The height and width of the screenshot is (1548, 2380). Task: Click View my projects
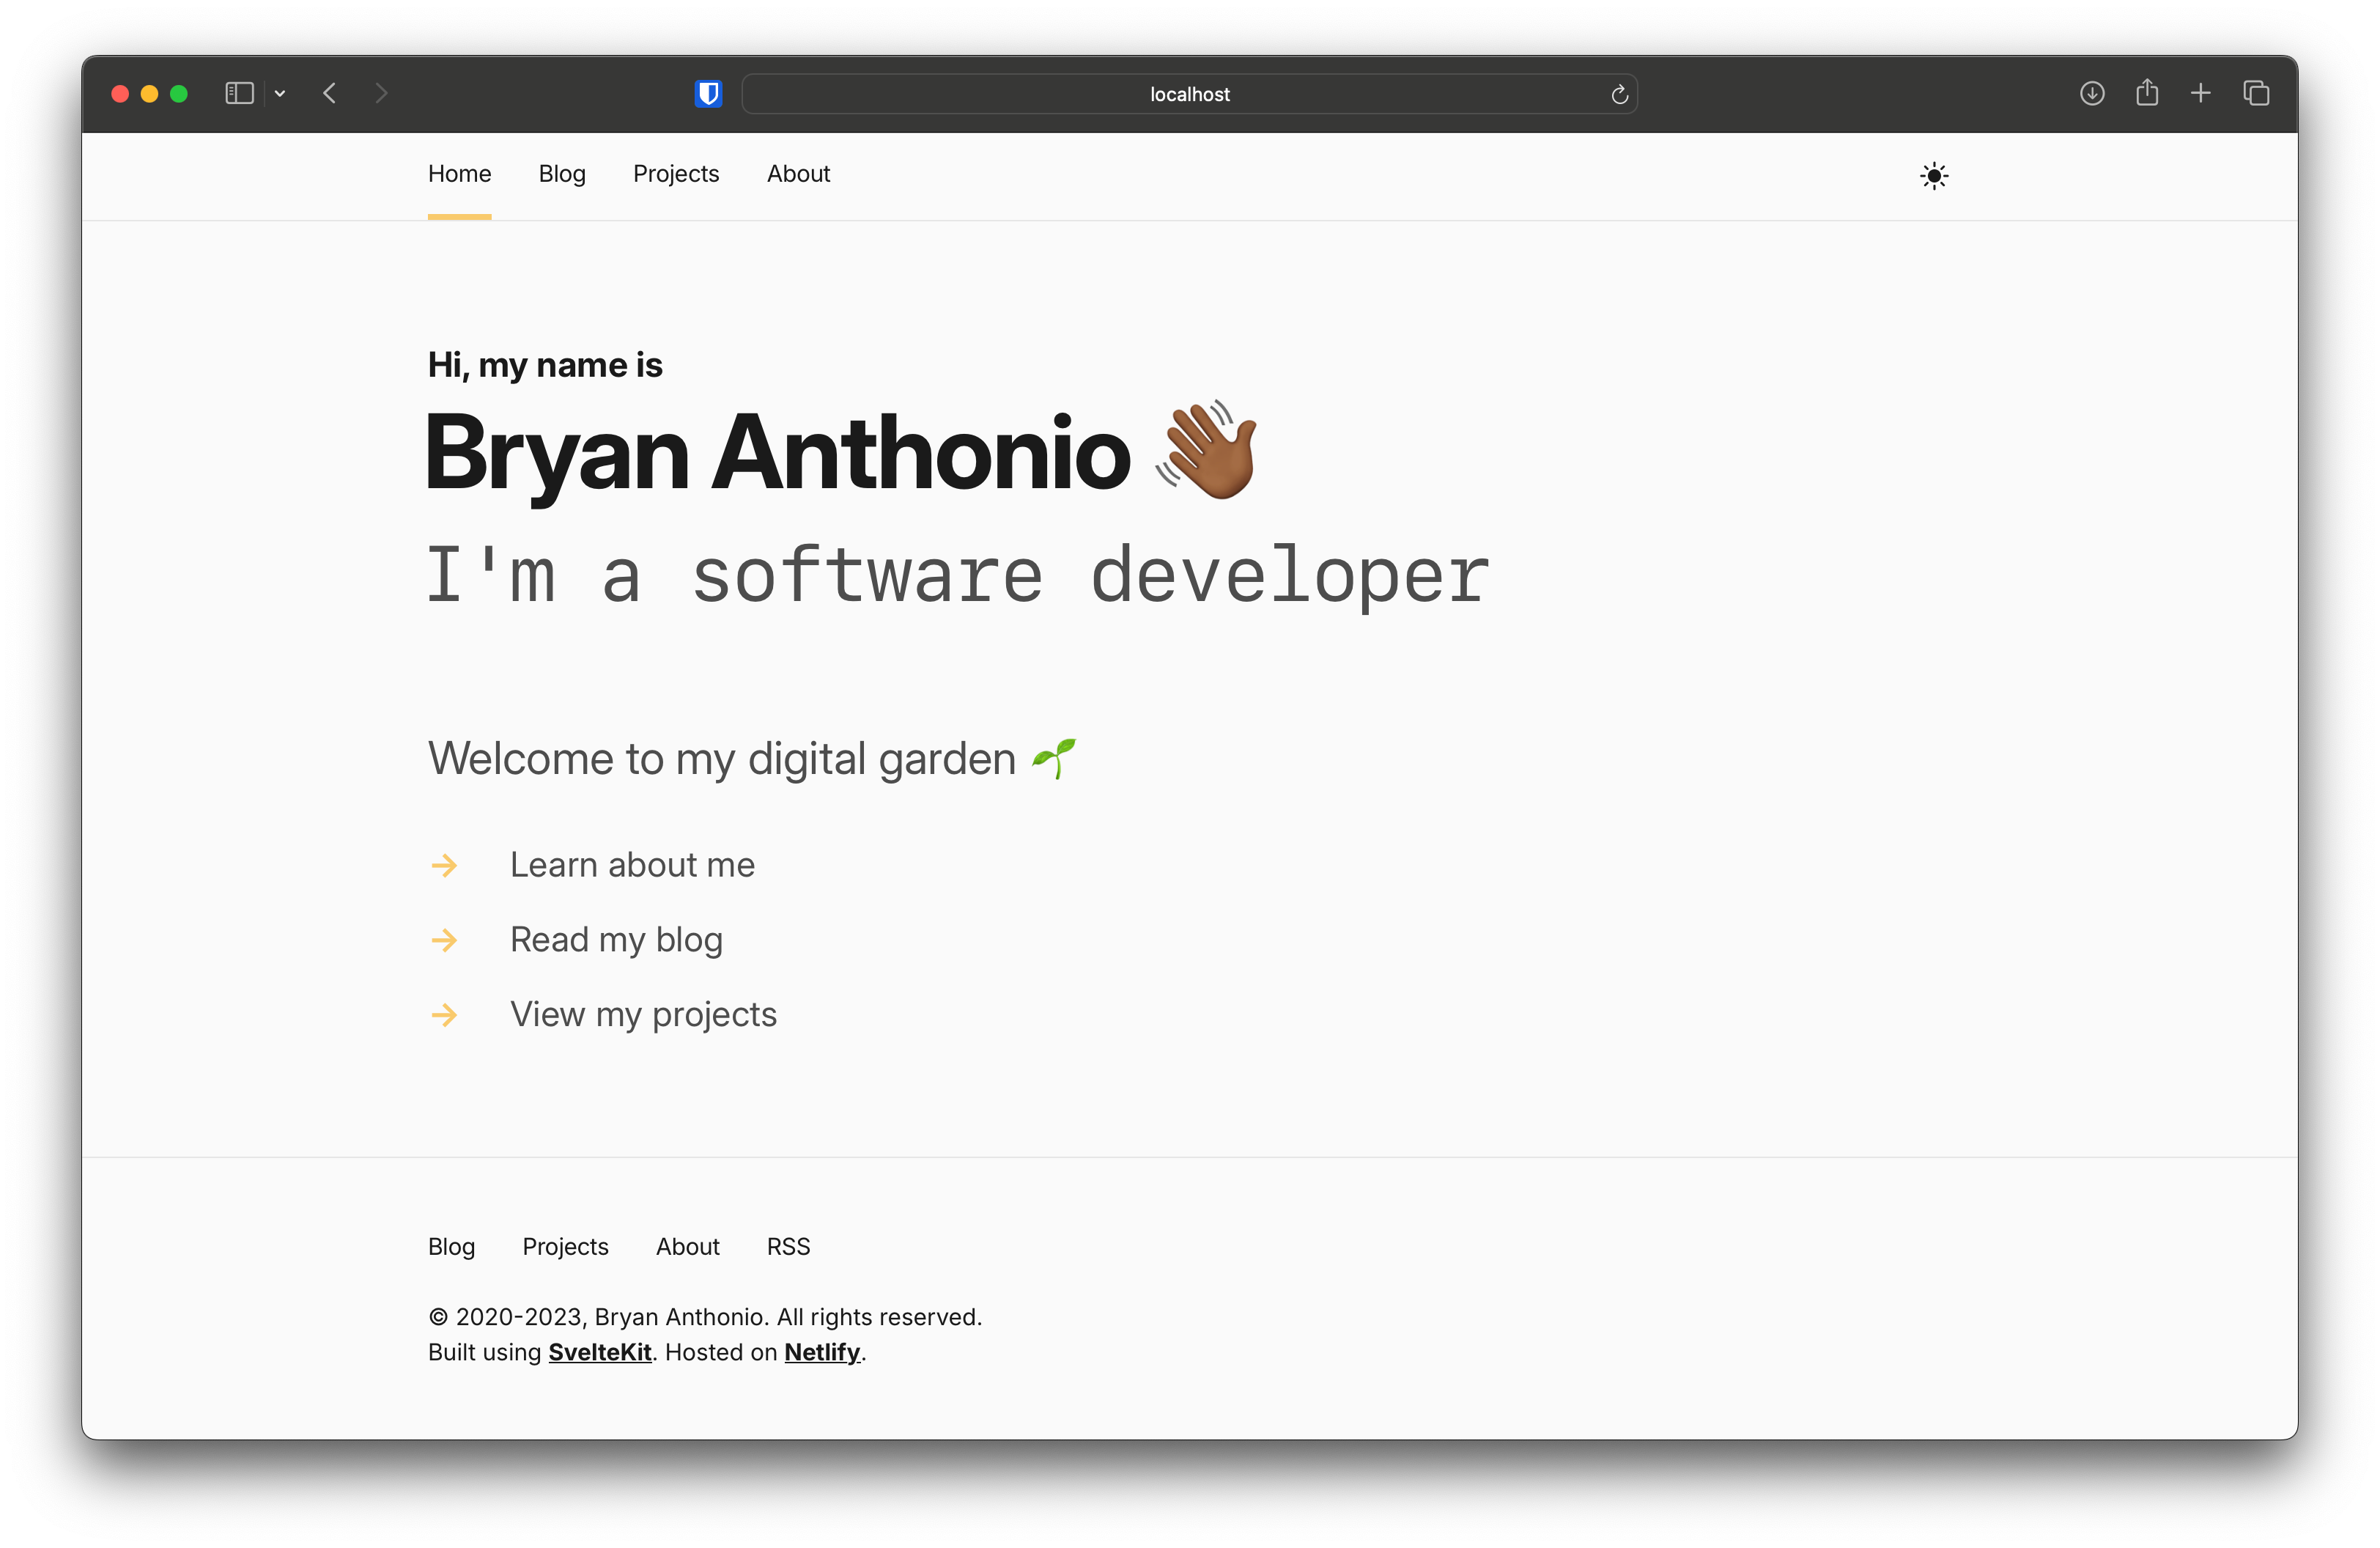643,1013
